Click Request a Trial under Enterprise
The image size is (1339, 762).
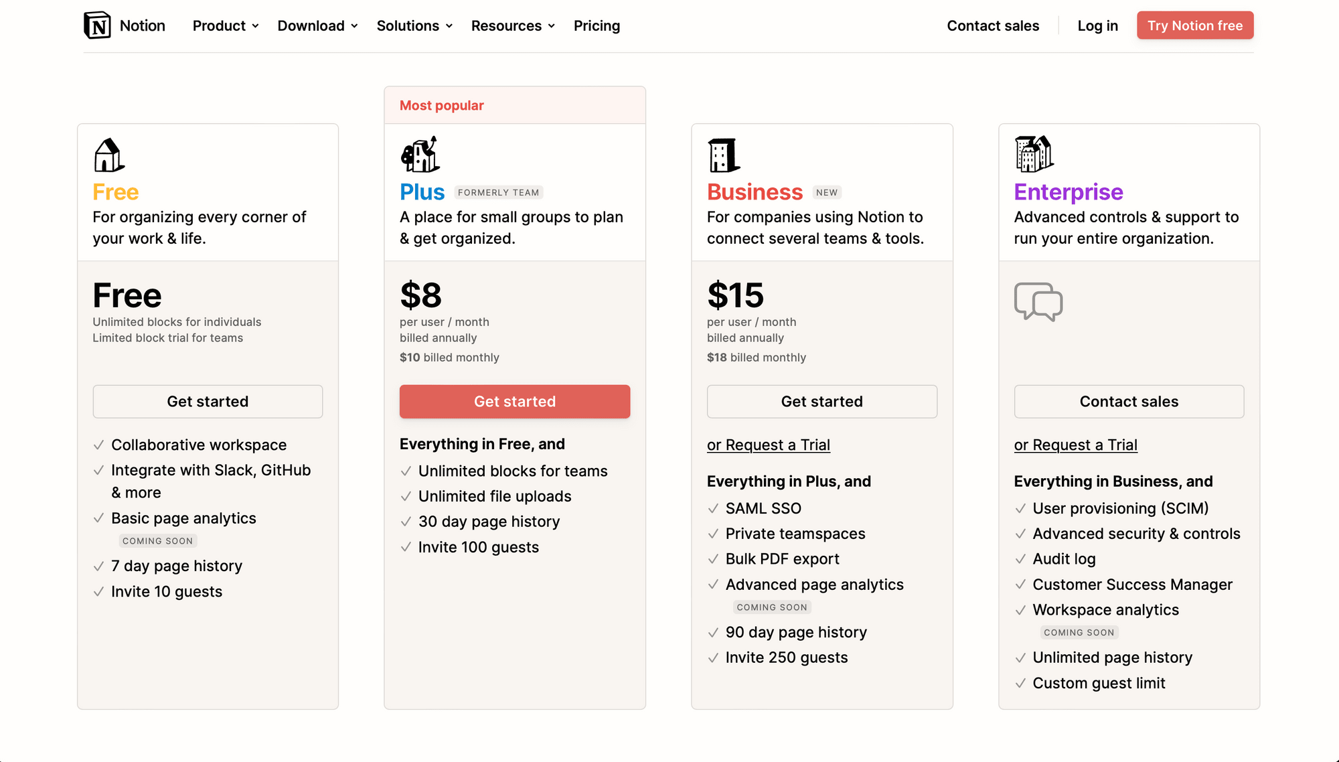(x=1075, y=445)
